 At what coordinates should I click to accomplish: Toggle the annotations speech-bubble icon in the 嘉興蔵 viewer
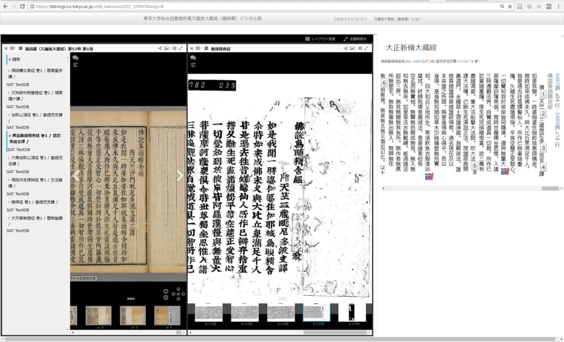click(x=75, y=57)
